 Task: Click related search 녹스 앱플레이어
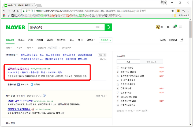tap(53, 55)
